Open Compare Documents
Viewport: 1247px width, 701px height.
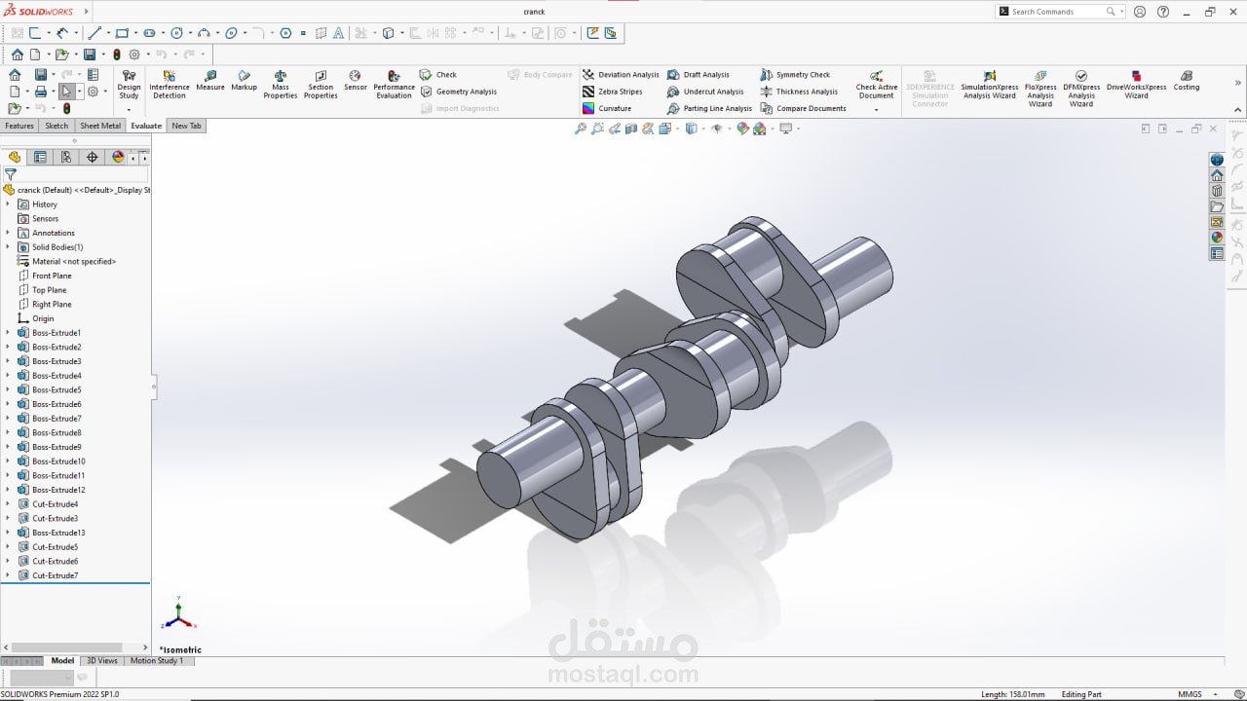(804, 108)
